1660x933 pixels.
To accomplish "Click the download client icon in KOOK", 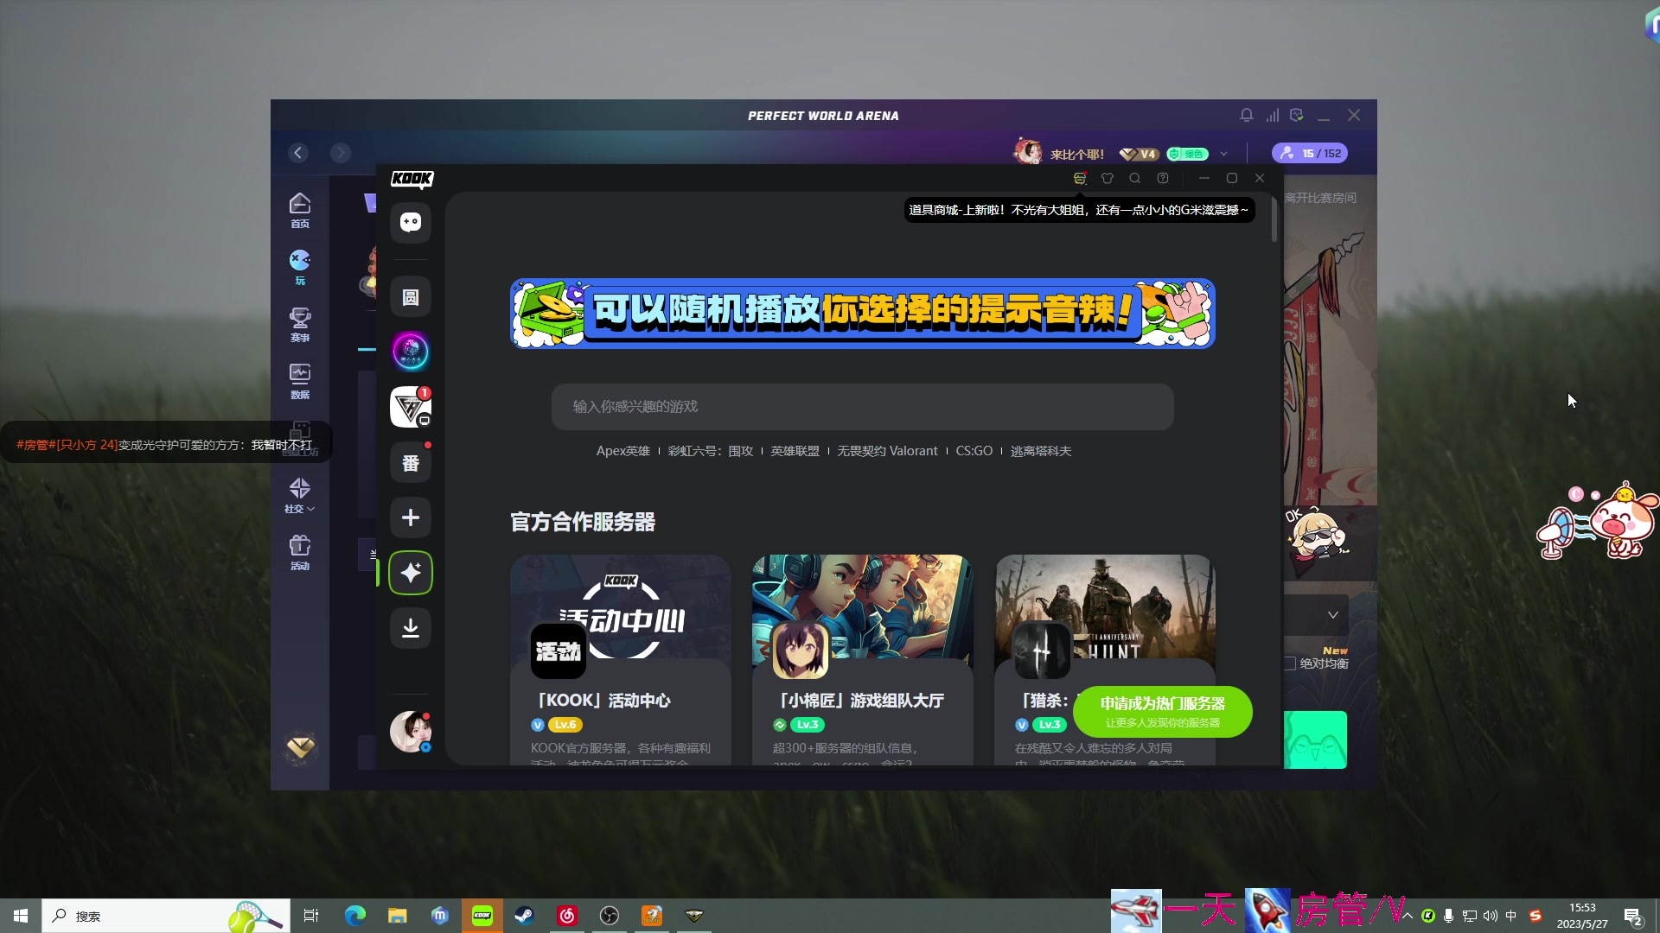I will click(411, 628).
